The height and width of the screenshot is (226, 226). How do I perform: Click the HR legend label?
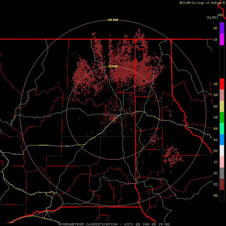pos(215,118)
